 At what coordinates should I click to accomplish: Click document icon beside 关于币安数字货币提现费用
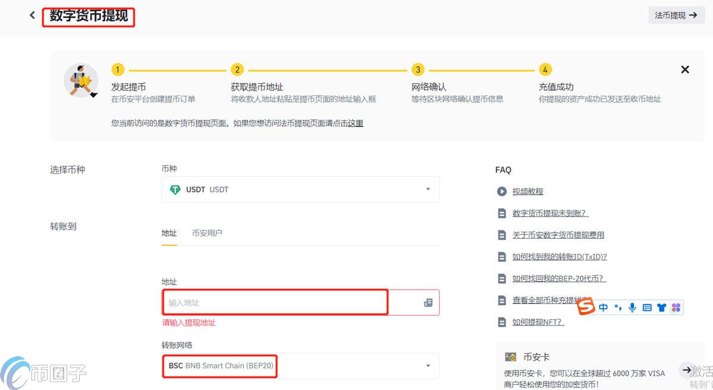click(502, 235)
